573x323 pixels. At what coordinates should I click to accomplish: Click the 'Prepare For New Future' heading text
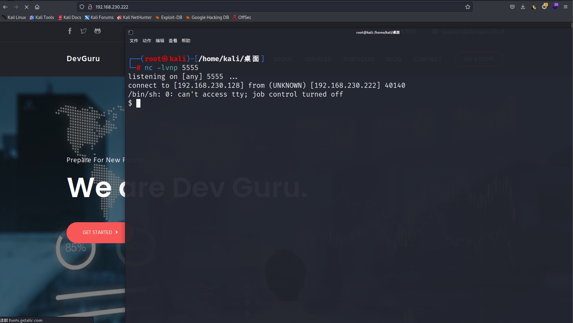[105, 160]
